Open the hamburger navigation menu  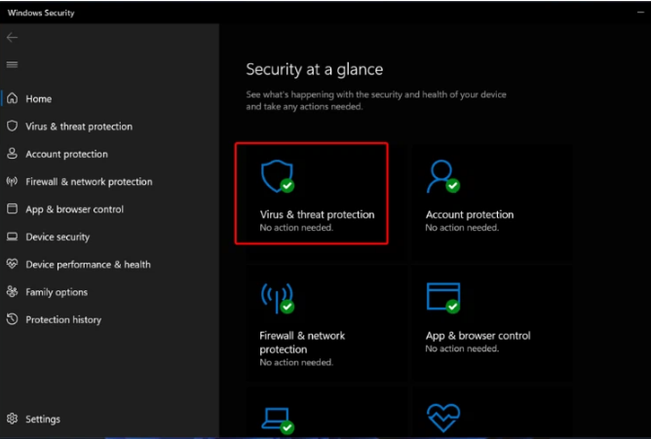coord(12,64)
